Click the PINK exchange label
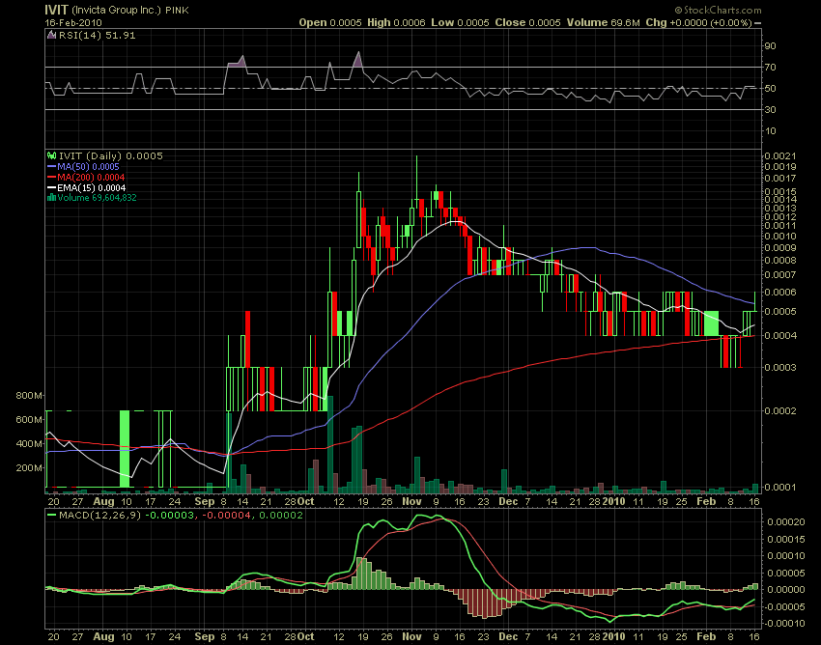This screenshot has height=645, width=821. (177, 11)
